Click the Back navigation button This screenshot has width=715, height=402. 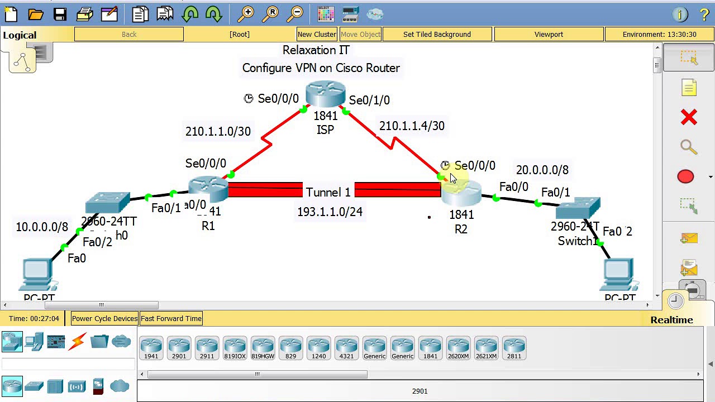[x=129, y=35]
